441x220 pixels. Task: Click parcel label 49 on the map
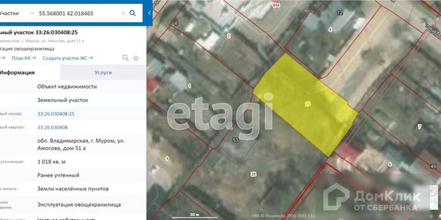[433, 167]
